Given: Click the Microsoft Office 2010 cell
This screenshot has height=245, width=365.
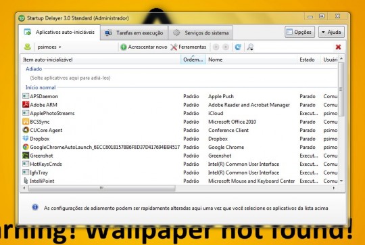Looking at the screenshot, I should point(232,122).
